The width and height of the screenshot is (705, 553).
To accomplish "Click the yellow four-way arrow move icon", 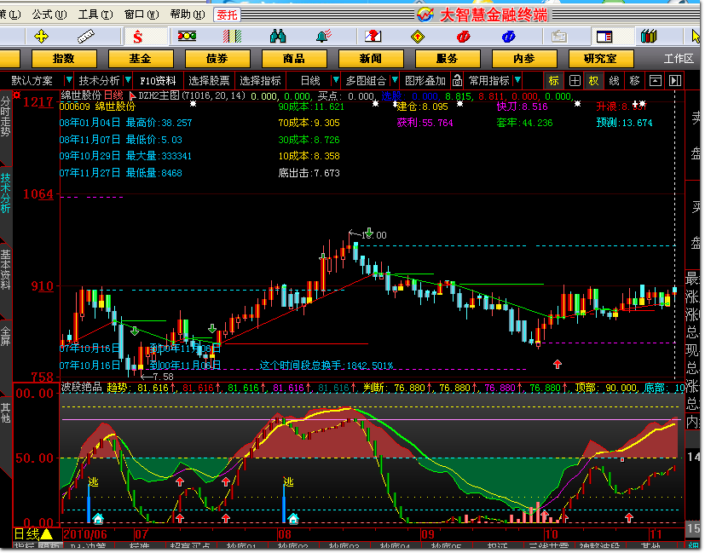I will pos(42,37).
